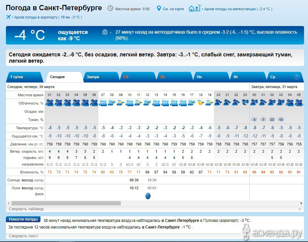Click the cloudiness icon under hour 07
308x242 pixels.
(x=103, y=103)
